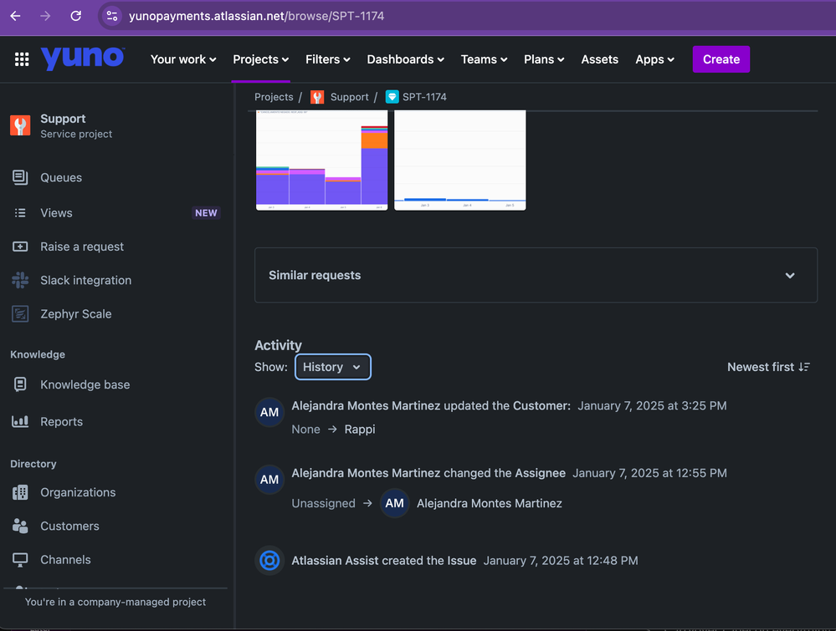Click the Queues icon
The height and width of the screenshot is (631, 836).
point(20,177)
